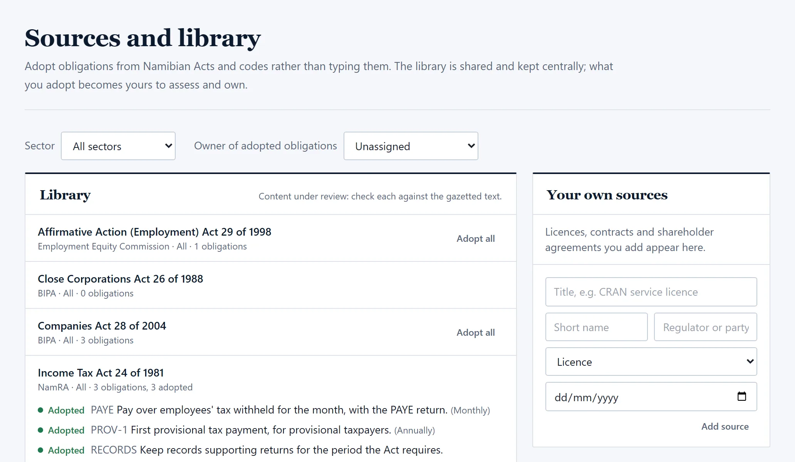Adopt all for Companies Act 28 of 2004
This screenshot has width=795, height=462.
point(476,333)
